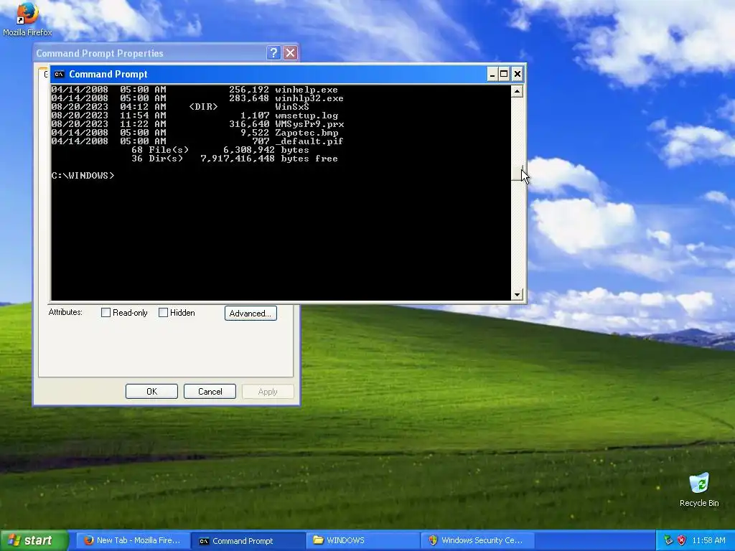Click OK in Command Prompt Properties
735x551 pixels.
(152, 391)
